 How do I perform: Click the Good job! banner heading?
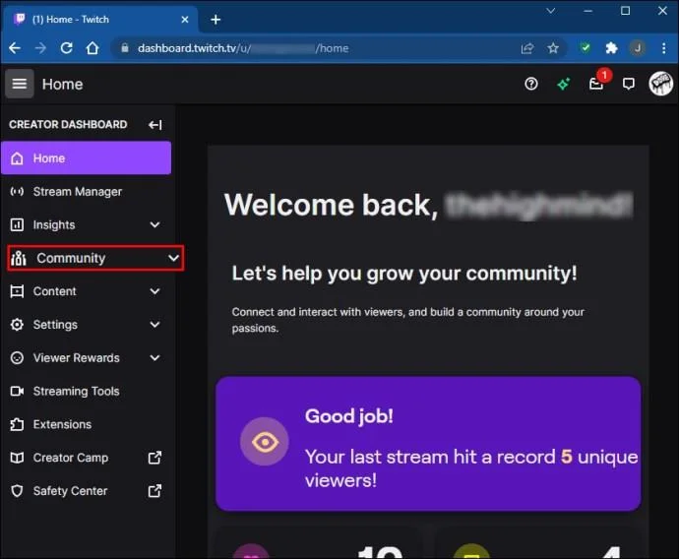(x=349, y=416)
